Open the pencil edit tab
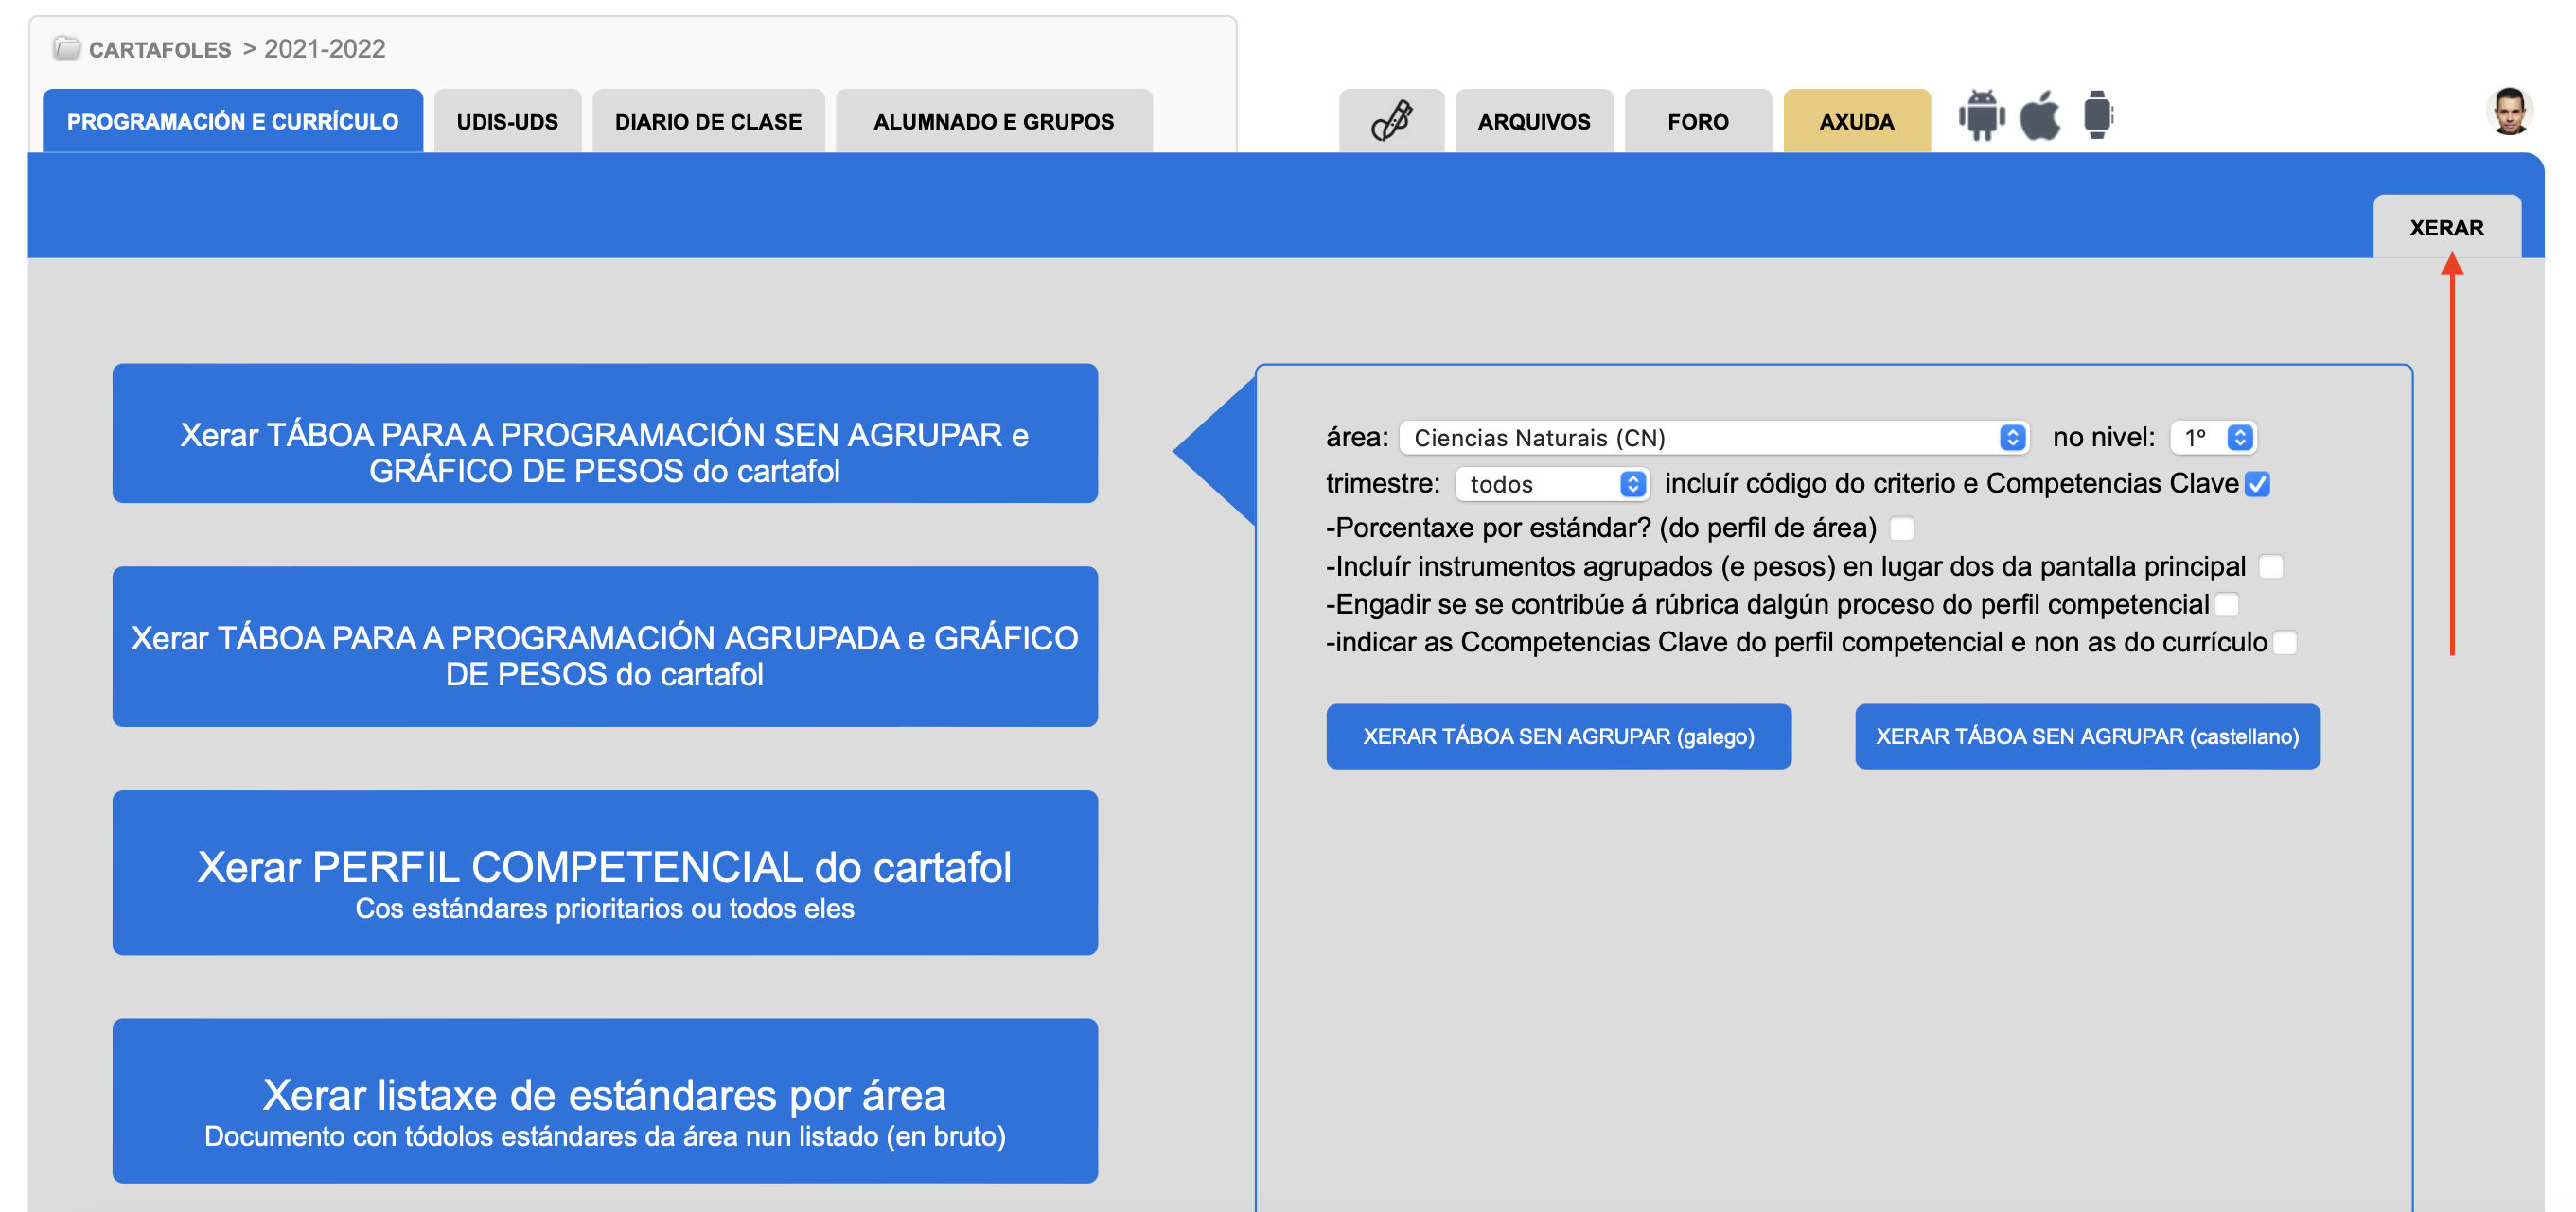The image size is (2576, 1212). 1391,121
